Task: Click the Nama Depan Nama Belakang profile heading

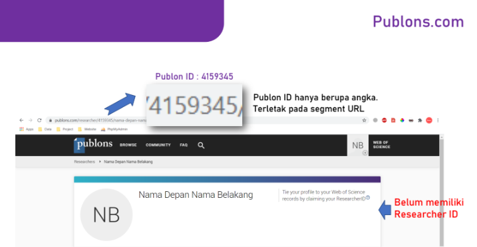Action: pos(196,195)
